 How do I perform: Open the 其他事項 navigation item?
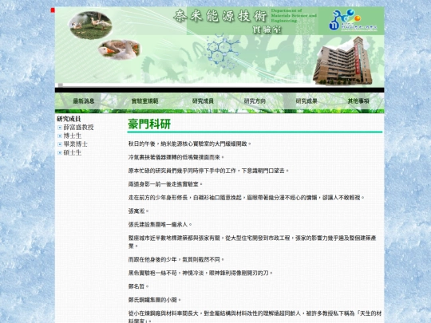pos(358,101)
